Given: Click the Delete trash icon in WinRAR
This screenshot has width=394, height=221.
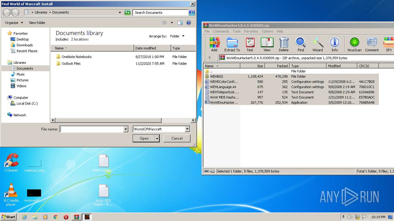Looking at the screenshot, I should coord(284,44).
